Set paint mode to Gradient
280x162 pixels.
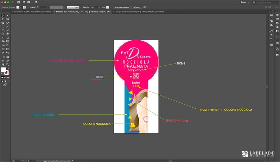coord(5,78)
